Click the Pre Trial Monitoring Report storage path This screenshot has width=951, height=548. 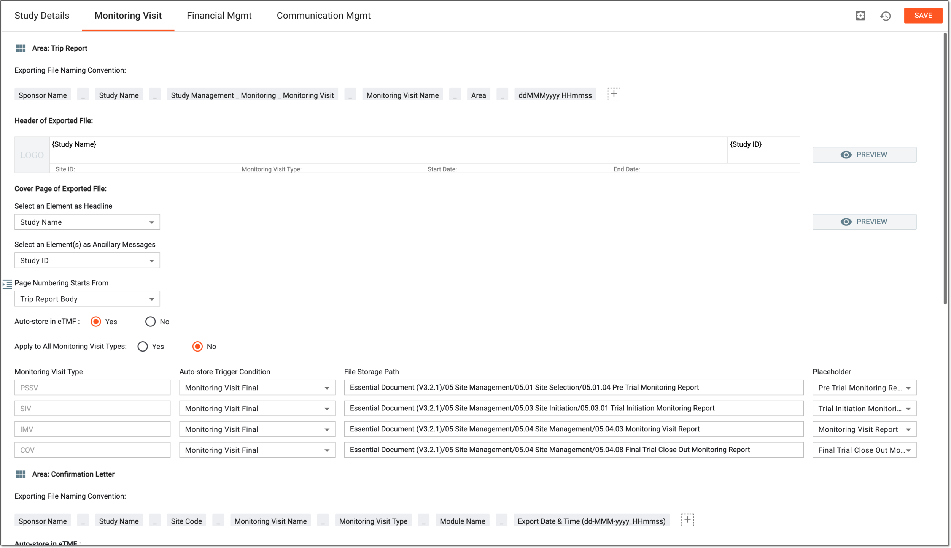(574, 388)
